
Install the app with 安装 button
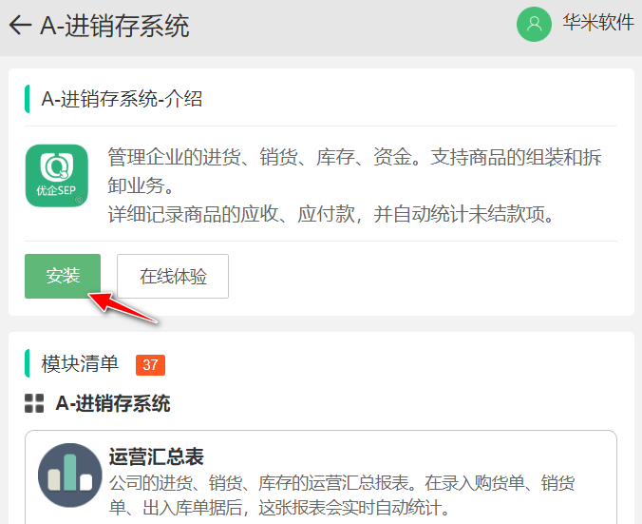pyautogui.click(x=63, y=276)
